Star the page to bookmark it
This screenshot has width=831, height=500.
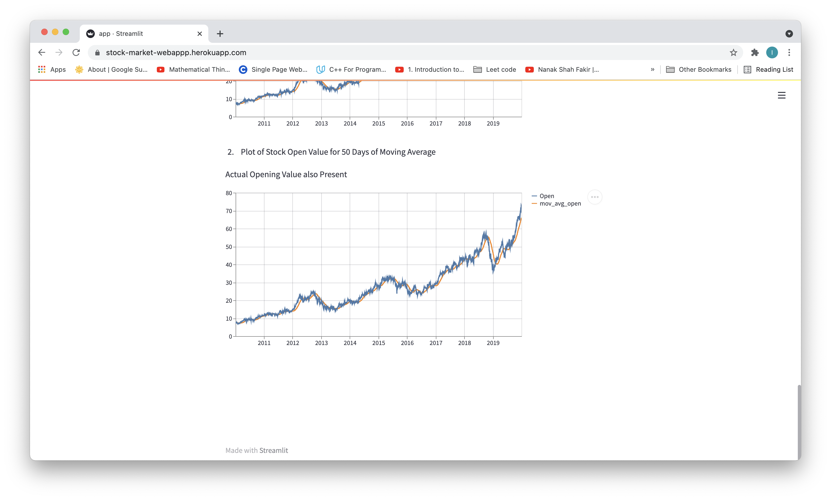click(x=734, y=52)
